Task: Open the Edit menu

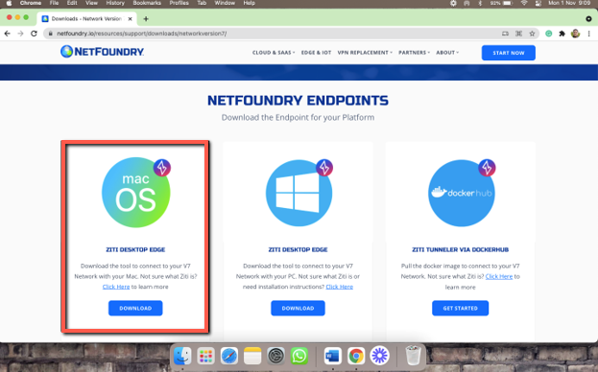Action: 72,3
